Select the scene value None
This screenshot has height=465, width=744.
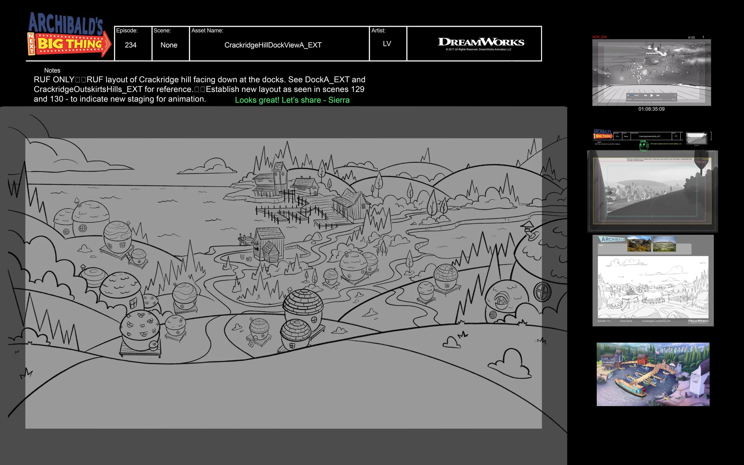point(169,45)
